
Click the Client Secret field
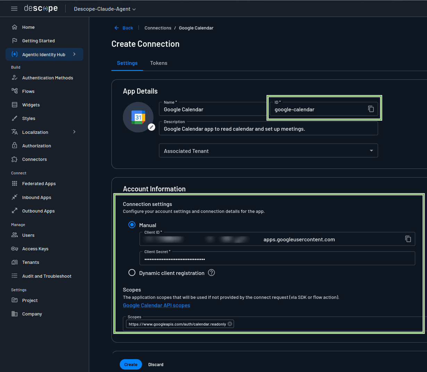click(277, 258)
